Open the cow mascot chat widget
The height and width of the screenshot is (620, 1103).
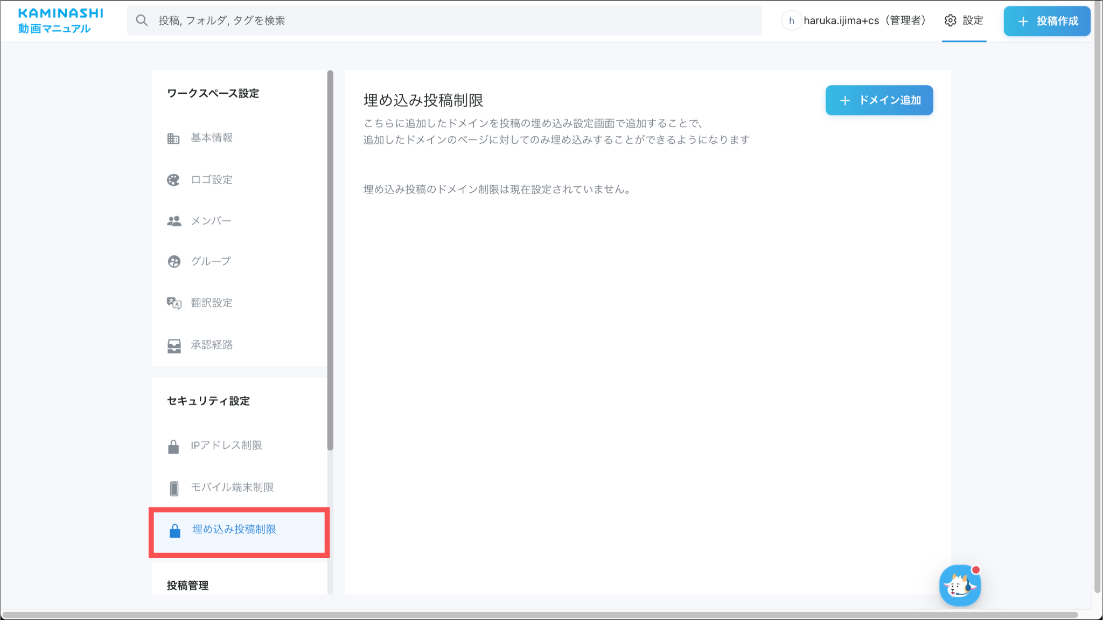[x=960, y=586]
